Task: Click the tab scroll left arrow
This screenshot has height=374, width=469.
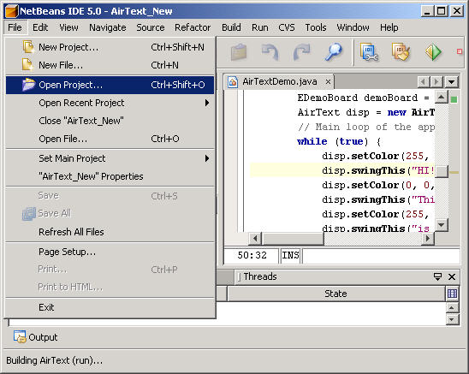Action: tap(423, 81)
